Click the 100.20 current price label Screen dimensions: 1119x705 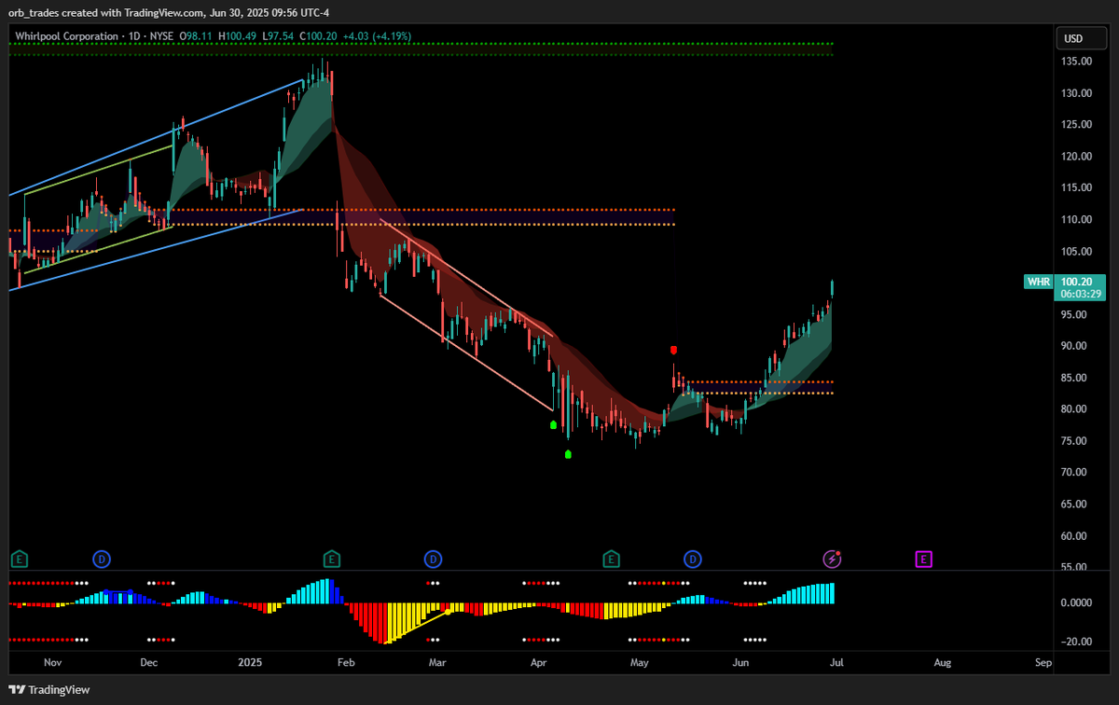[x=1076, y=282]
